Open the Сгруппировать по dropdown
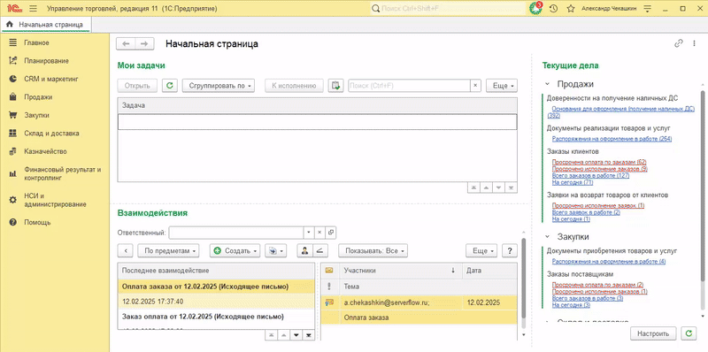 pyautogui.click(x=219, y=85)
